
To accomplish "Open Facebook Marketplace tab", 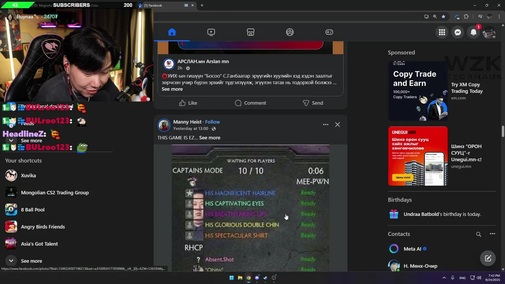I will click(251, 32).
